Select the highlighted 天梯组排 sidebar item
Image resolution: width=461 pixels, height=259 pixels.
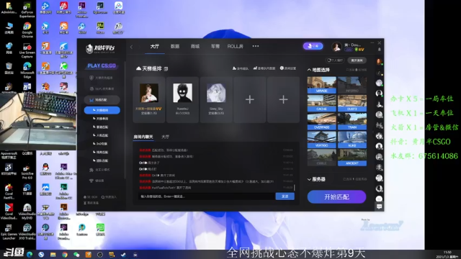pos(102,110)
